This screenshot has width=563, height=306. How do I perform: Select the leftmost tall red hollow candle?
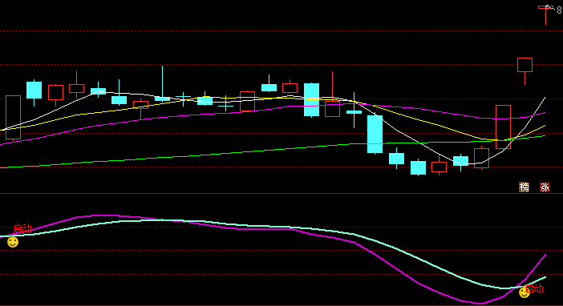point(13,117)
